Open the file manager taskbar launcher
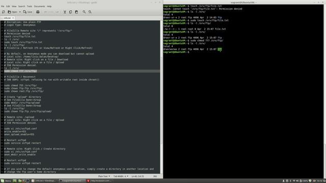The height and width of the screenshot is (183, 326). click(x=20, y=181)
